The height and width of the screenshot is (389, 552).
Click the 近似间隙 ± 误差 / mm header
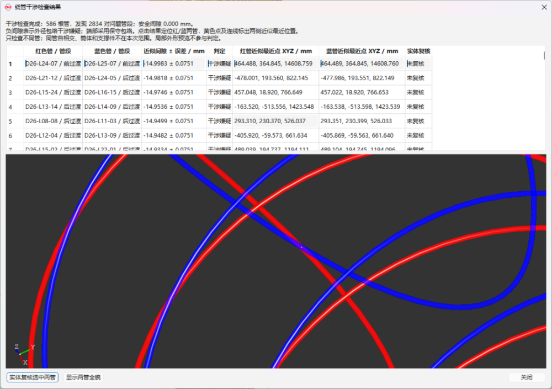point(174,51)
